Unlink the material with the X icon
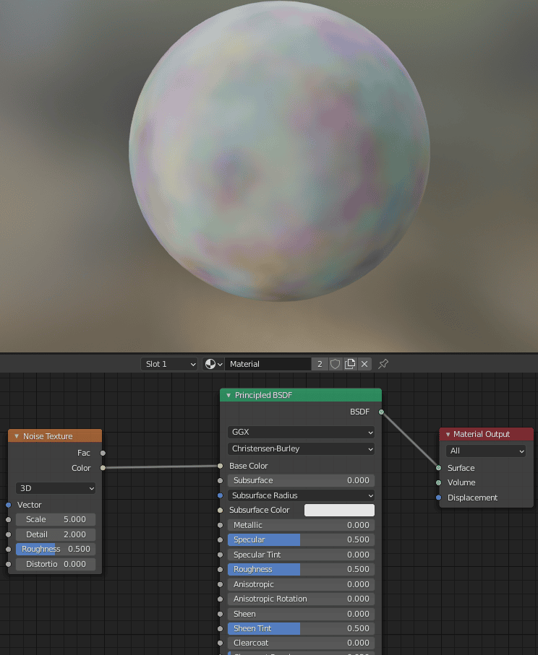The width and height of the screenshot is (538, 655). [x=364, y=364]
